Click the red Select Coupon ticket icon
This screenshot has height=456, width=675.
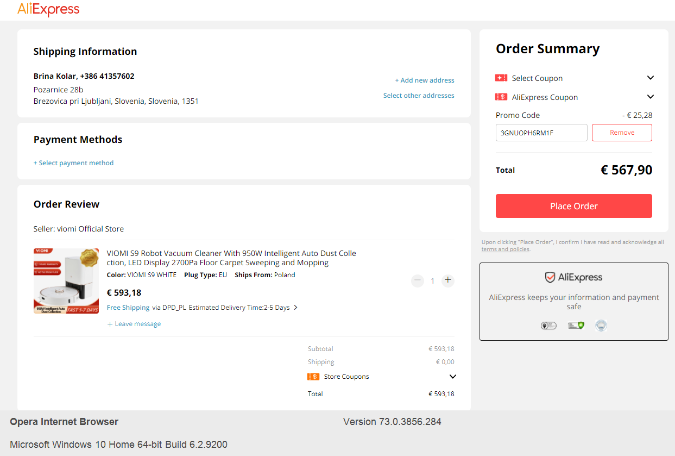pyautogui.click(x=501, y=78)
